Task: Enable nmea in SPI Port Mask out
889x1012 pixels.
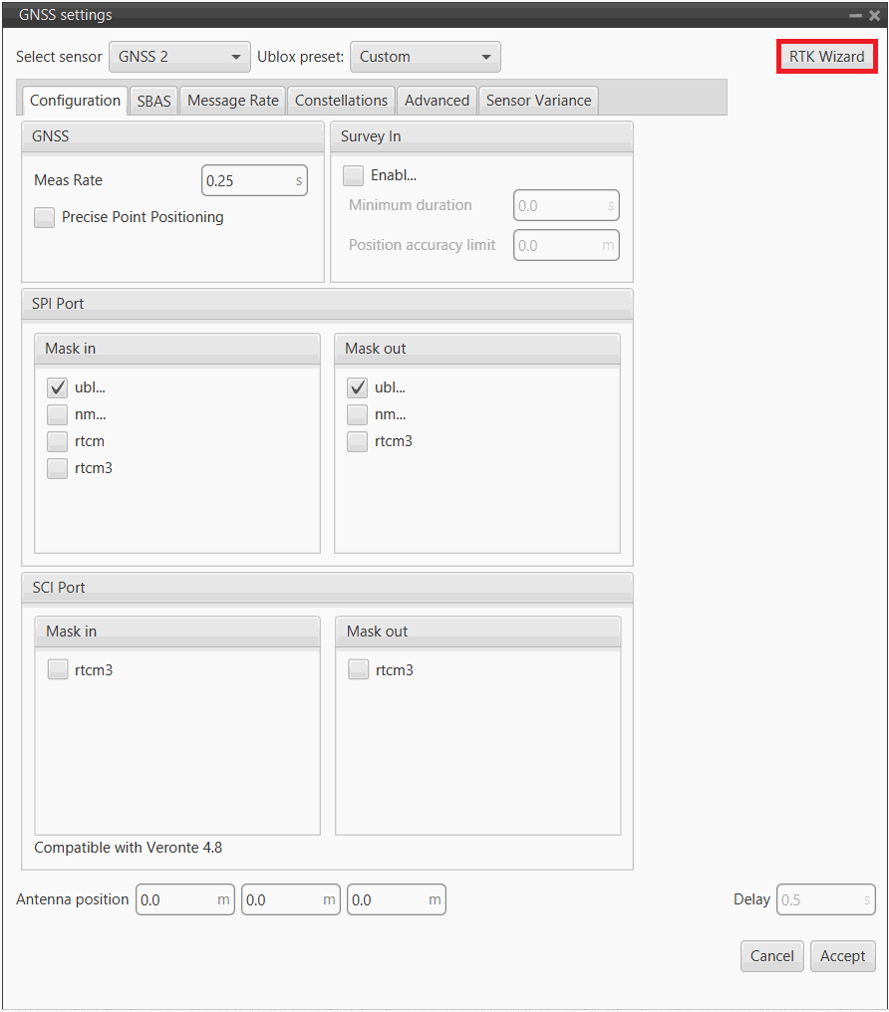Action: click(358, 415)
